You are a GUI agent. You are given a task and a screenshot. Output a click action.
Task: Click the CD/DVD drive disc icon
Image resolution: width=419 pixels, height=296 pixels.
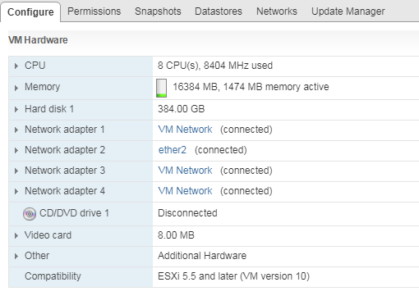click(x=30, y=214)
